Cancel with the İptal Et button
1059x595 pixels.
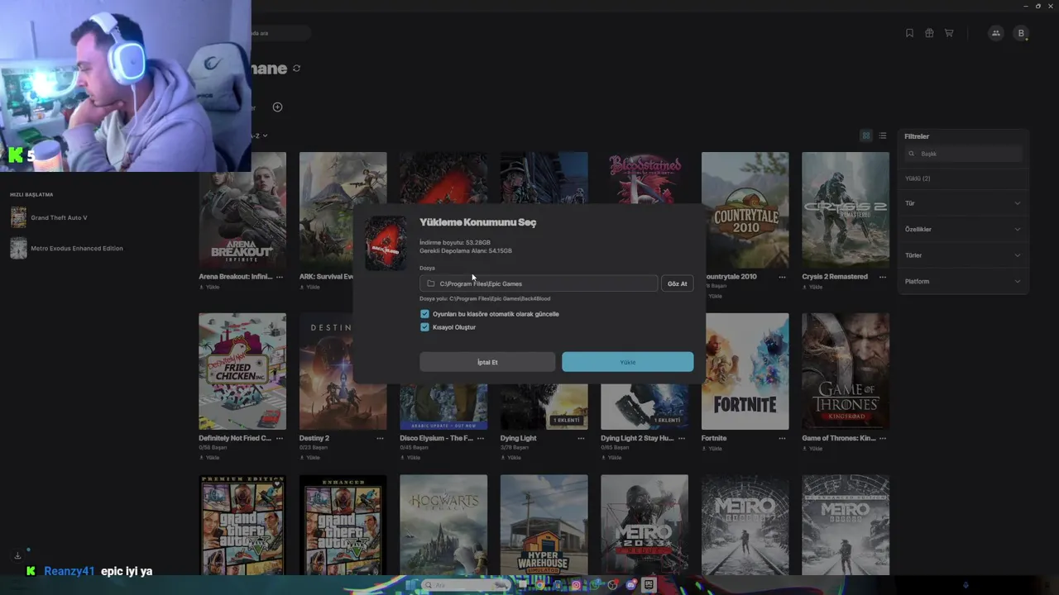click(487, 362)
